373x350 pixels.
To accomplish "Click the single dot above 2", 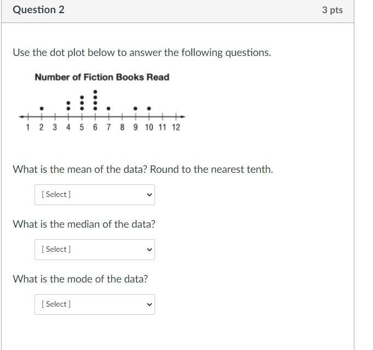I will [x=42, y=109].
